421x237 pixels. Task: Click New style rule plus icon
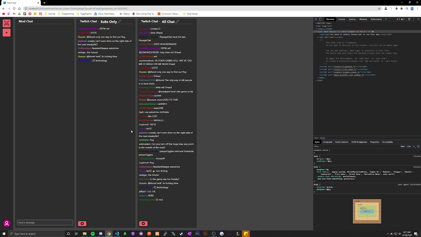[x=414, y=146]
